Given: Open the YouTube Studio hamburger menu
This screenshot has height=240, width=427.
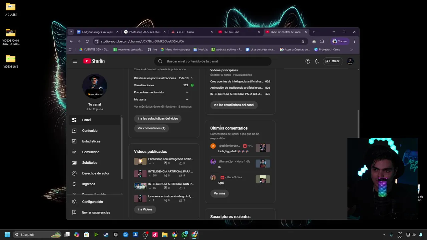Looking at the screenshot, I should point(75,61).
